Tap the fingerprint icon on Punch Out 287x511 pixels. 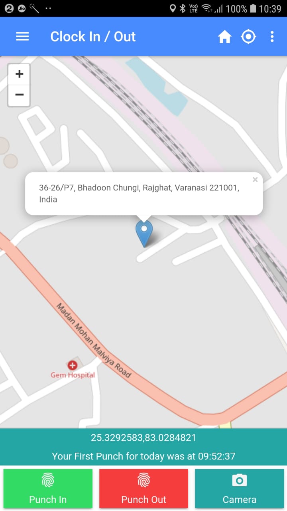tap(143, 480)
